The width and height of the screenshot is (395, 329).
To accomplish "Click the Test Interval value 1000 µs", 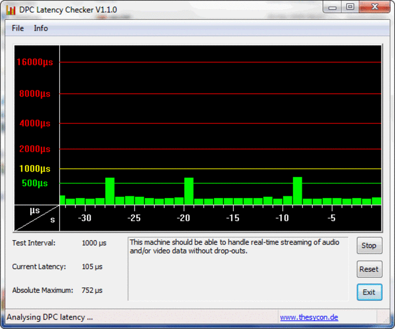I will coord(94,243).
